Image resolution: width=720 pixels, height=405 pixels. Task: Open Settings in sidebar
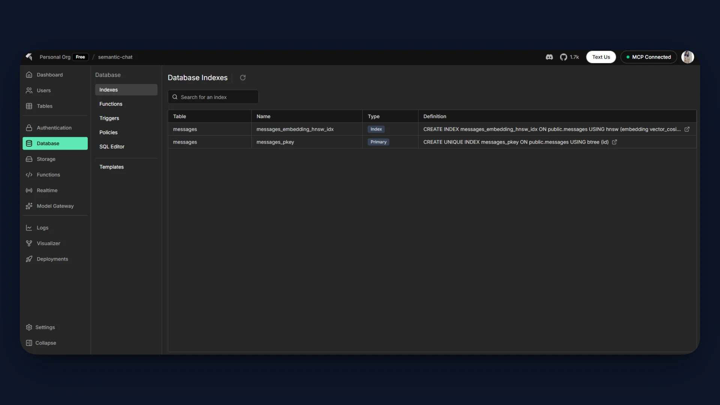pyautogui.click(x=45, y=327)
